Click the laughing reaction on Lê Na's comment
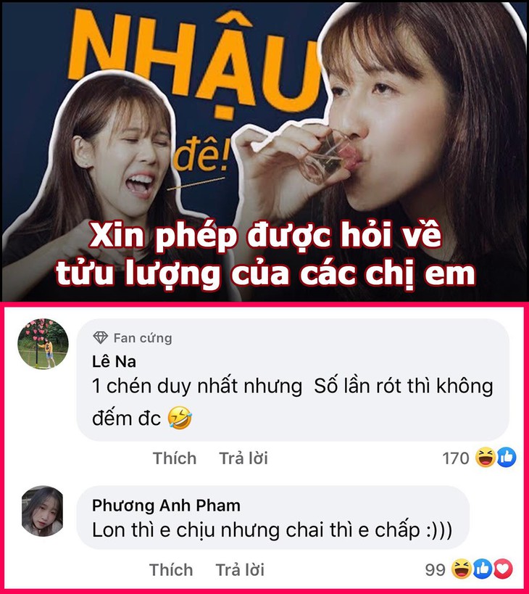 pos(486,457)
